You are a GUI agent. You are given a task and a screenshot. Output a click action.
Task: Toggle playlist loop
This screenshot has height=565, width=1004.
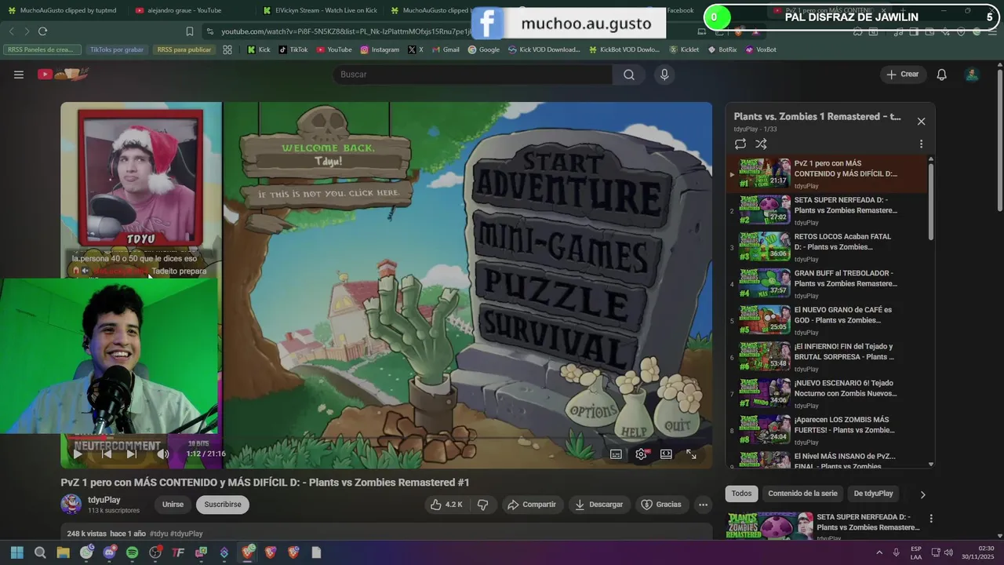point(740,144)
